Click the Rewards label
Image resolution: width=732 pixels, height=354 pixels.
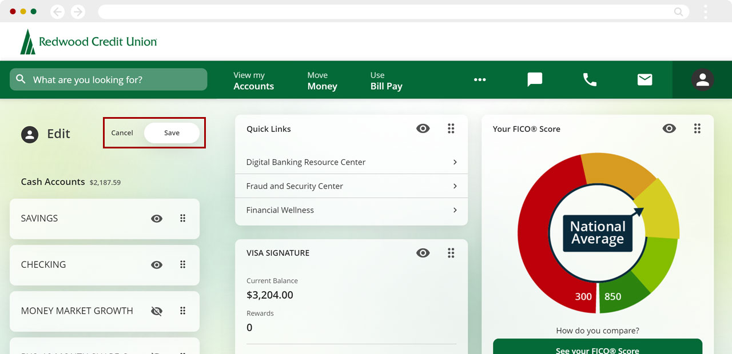pos(260,313)
